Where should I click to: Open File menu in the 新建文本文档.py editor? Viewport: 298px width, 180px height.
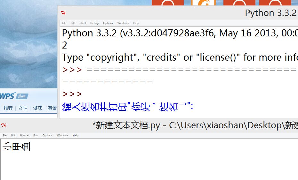[x=4, y=135]
